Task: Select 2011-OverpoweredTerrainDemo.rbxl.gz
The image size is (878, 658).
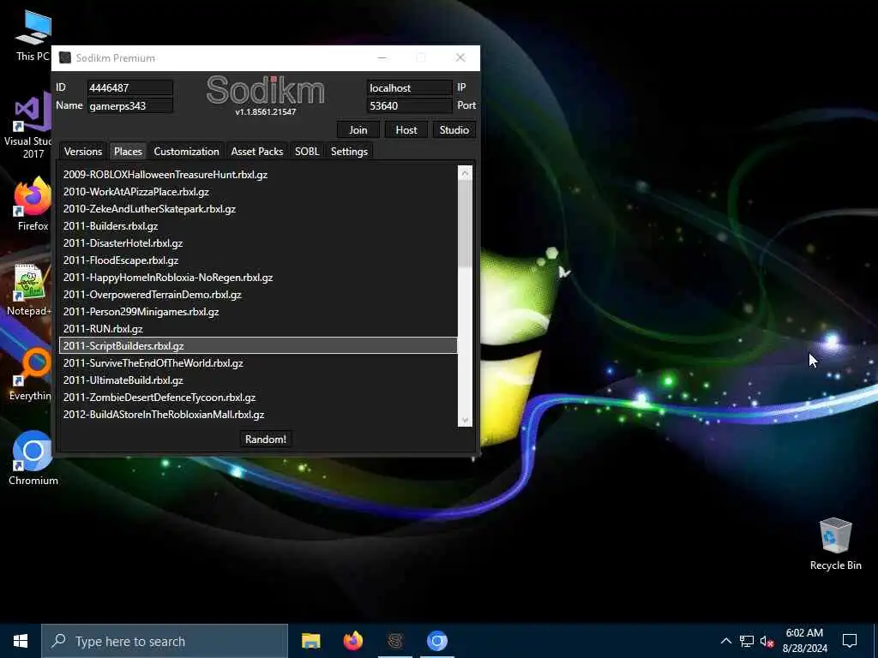Action: point(258,295)
